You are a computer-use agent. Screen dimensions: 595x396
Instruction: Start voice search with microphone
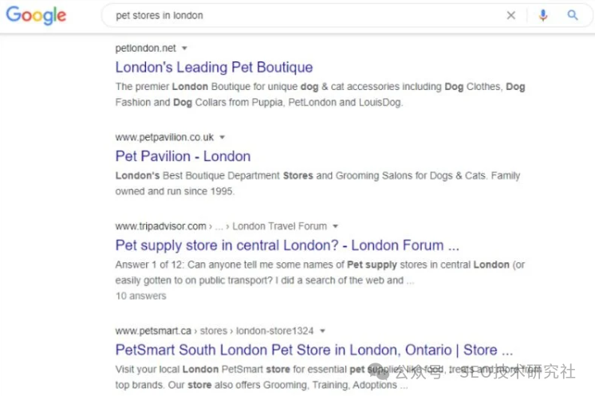pyautogui.click(x=543, y=15)
